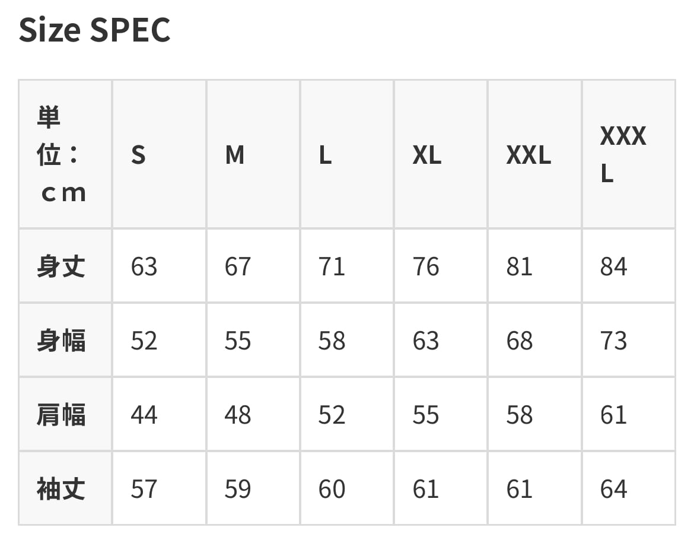Click the 身幅 row label
This screenshot has height=540, width=694.
(61, 341)
